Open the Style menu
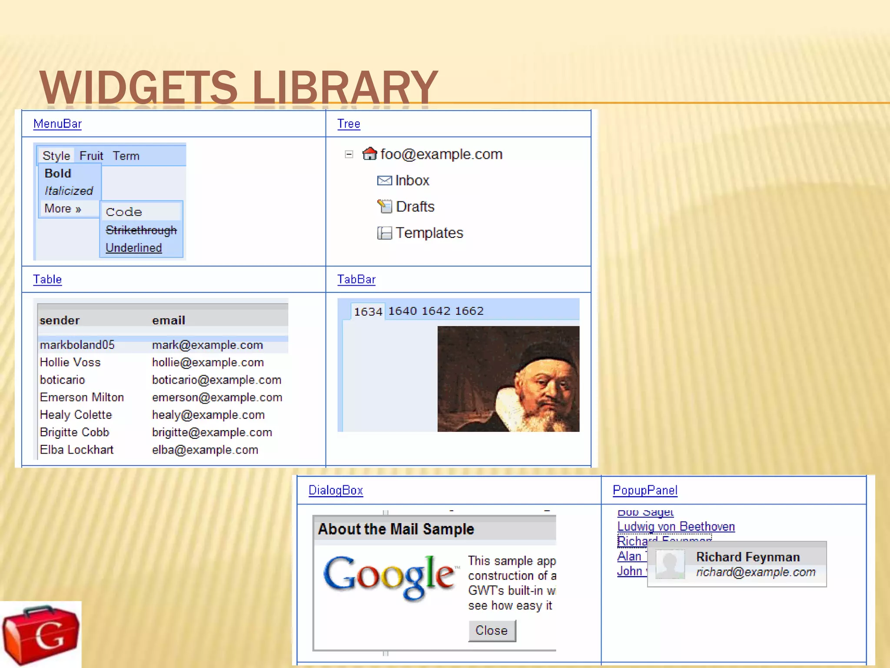Image resolution: width=890 pixels, height=668 pixels. click(x=56, y=156)
